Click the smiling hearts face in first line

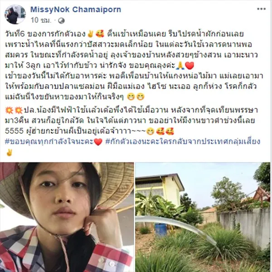tap(100, 34)
